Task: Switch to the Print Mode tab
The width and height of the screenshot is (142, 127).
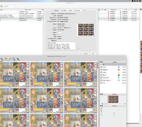Action: (63, 10)
